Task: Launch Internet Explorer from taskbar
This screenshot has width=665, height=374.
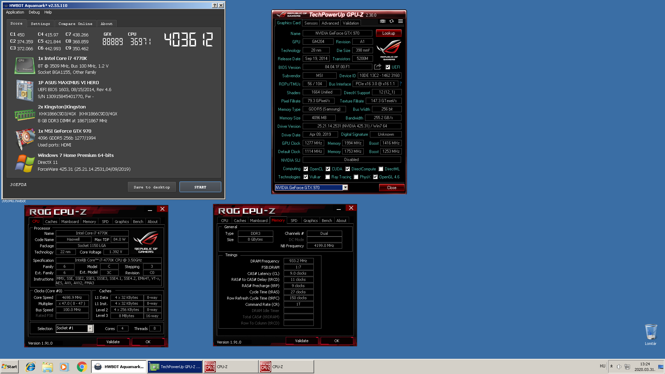Action: click(30, 367)
